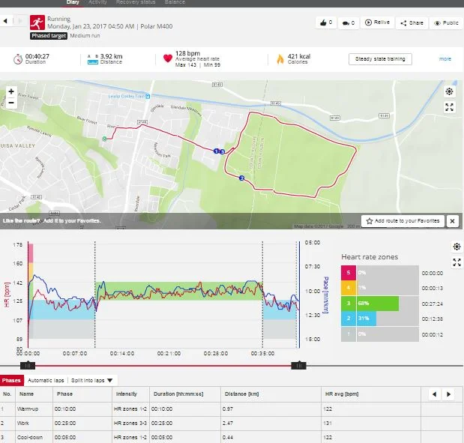The height and width of the screenshot is (443, 464).
Task: Expand more training summary details
Action: [445, 58]
